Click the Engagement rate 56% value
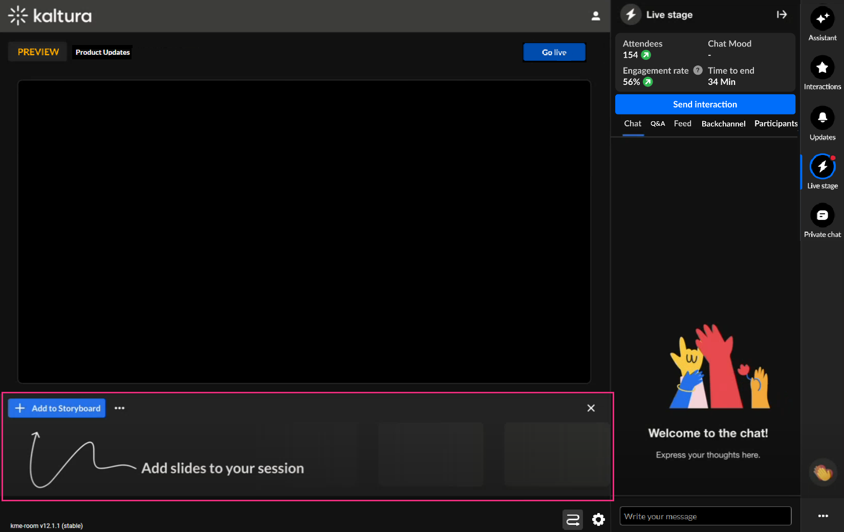 631,82
